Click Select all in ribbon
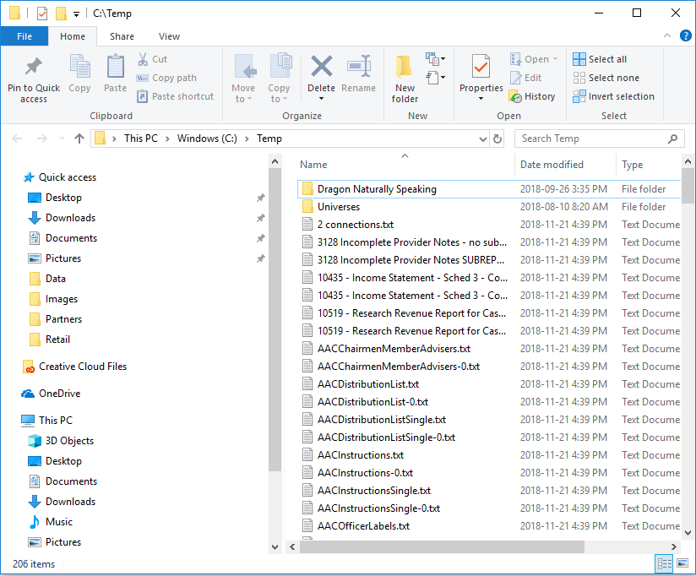The width and height of the screenshot is (696, 576). 600,59
